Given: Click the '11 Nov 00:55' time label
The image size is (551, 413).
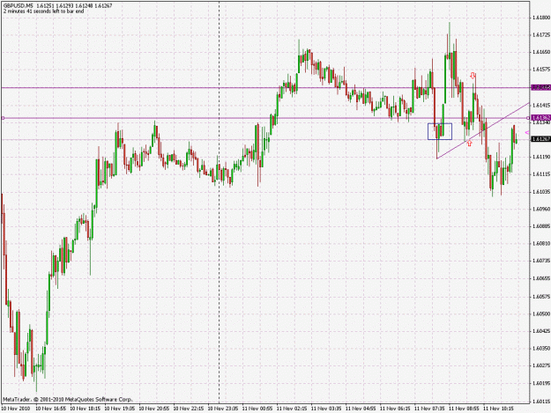Looking at the screenshot, I should click(257, 409).
